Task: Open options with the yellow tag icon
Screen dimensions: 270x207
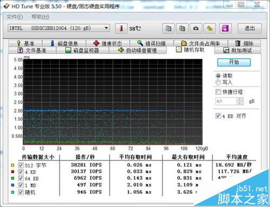Action: [x=210, y=29]
